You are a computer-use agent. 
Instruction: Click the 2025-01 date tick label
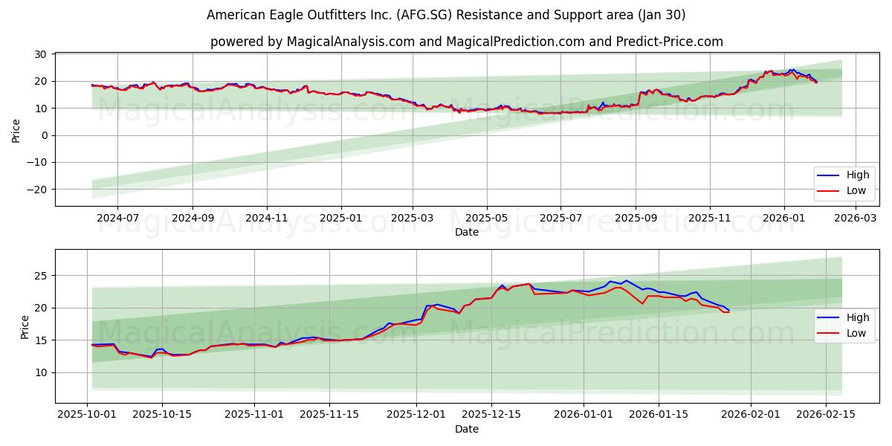tap(341, 219)
